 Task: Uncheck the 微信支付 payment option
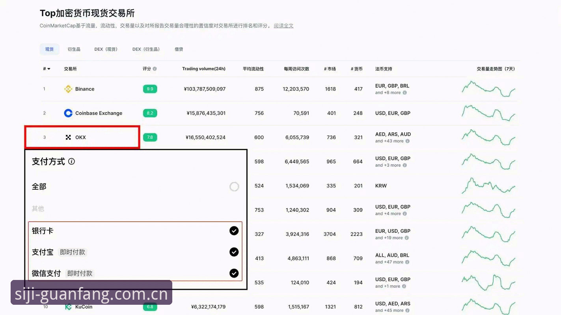coord(234,273)
